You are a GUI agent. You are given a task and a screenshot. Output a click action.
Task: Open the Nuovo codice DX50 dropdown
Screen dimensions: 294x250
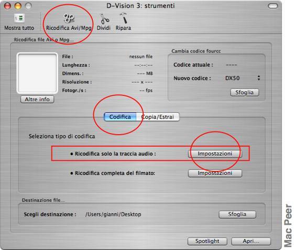click(243, 78)
